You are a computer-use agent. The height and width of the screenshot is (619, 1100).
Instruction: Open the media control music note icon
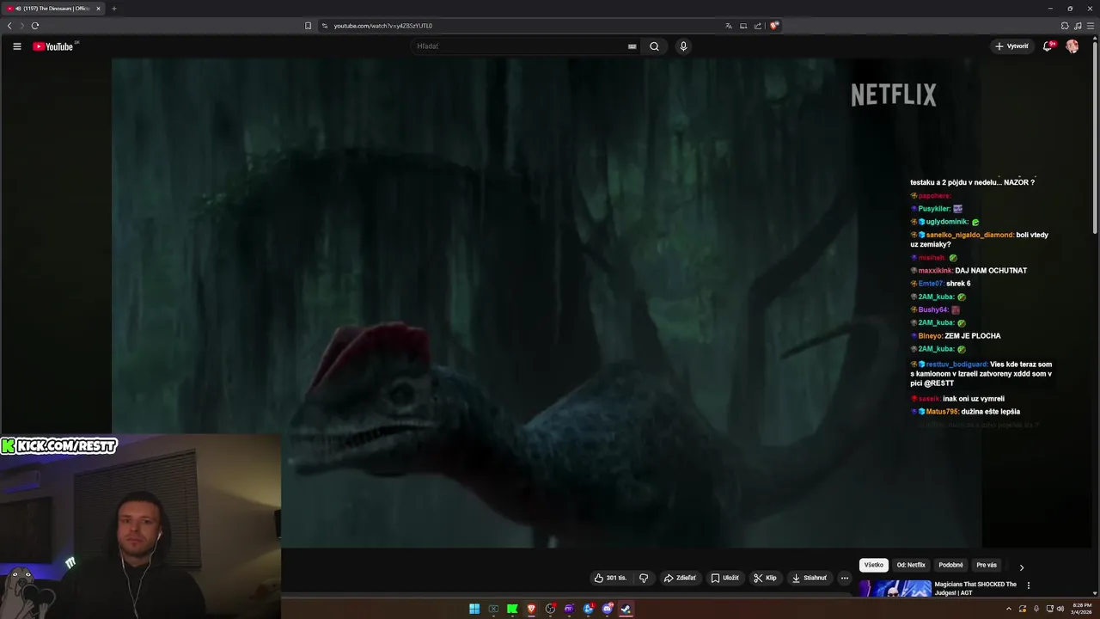[1078, 26]
